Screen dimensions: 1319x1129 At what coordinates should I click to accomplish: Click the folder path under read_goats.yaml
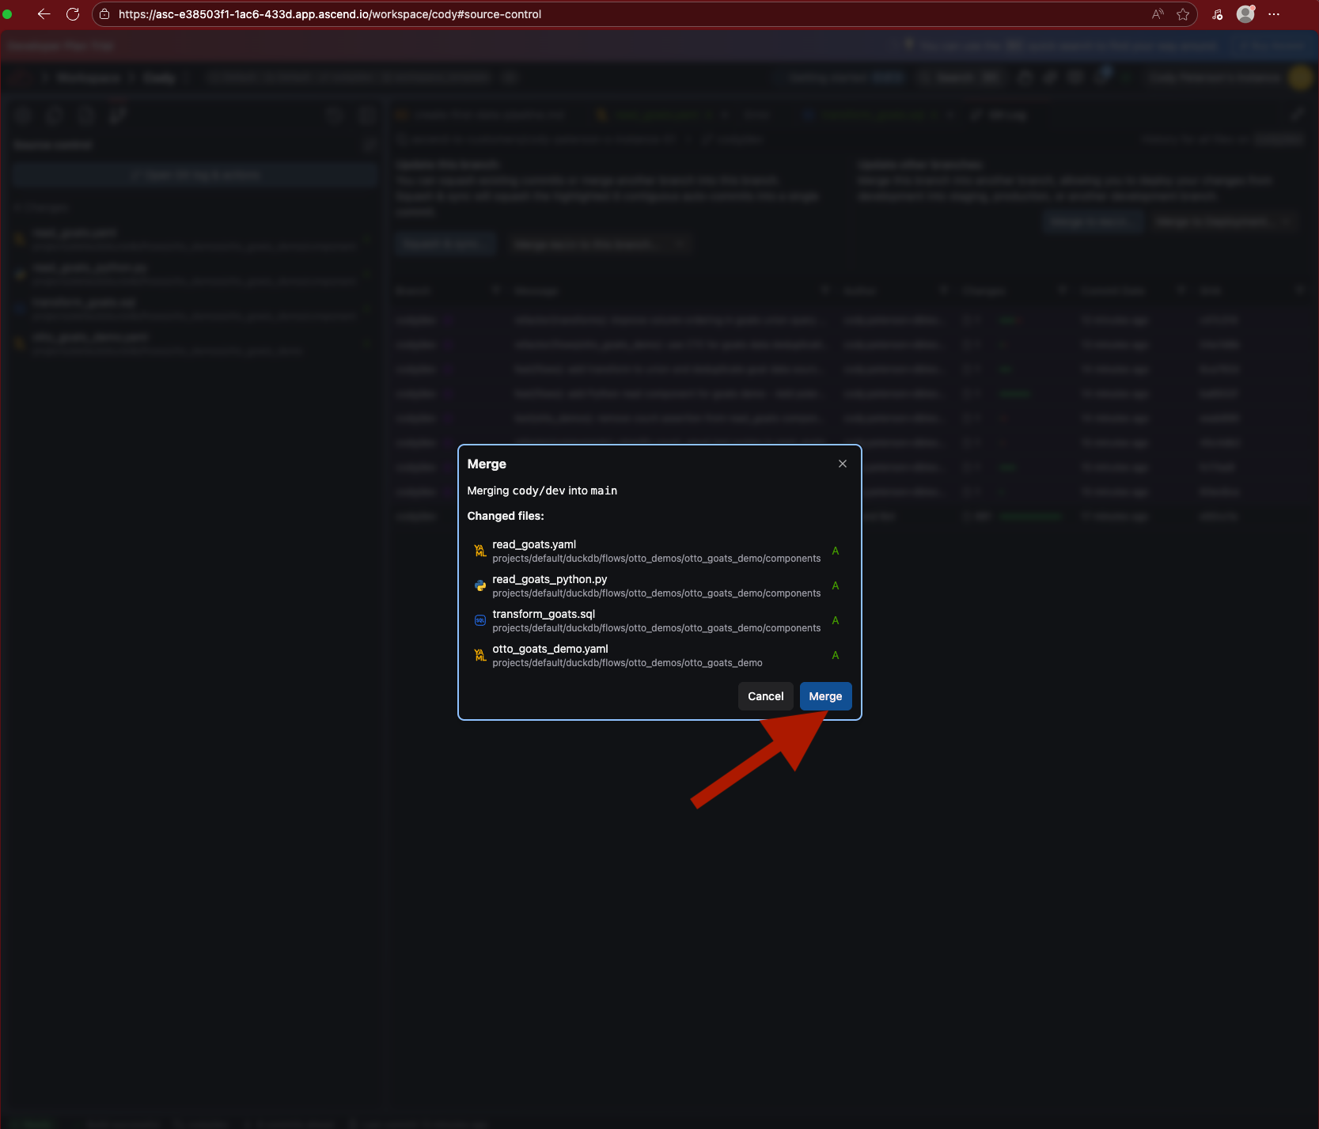pos(657,559)
